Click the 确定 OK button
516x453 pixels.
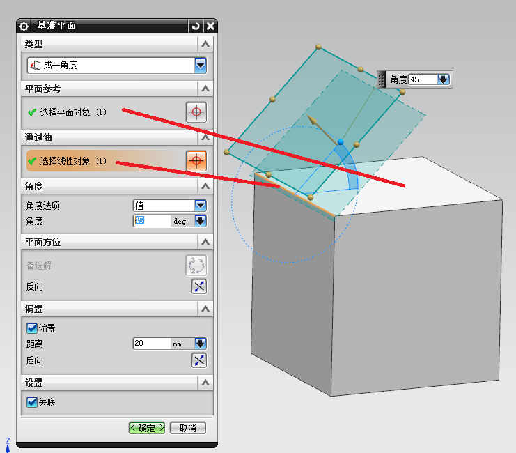click(147, 428)
